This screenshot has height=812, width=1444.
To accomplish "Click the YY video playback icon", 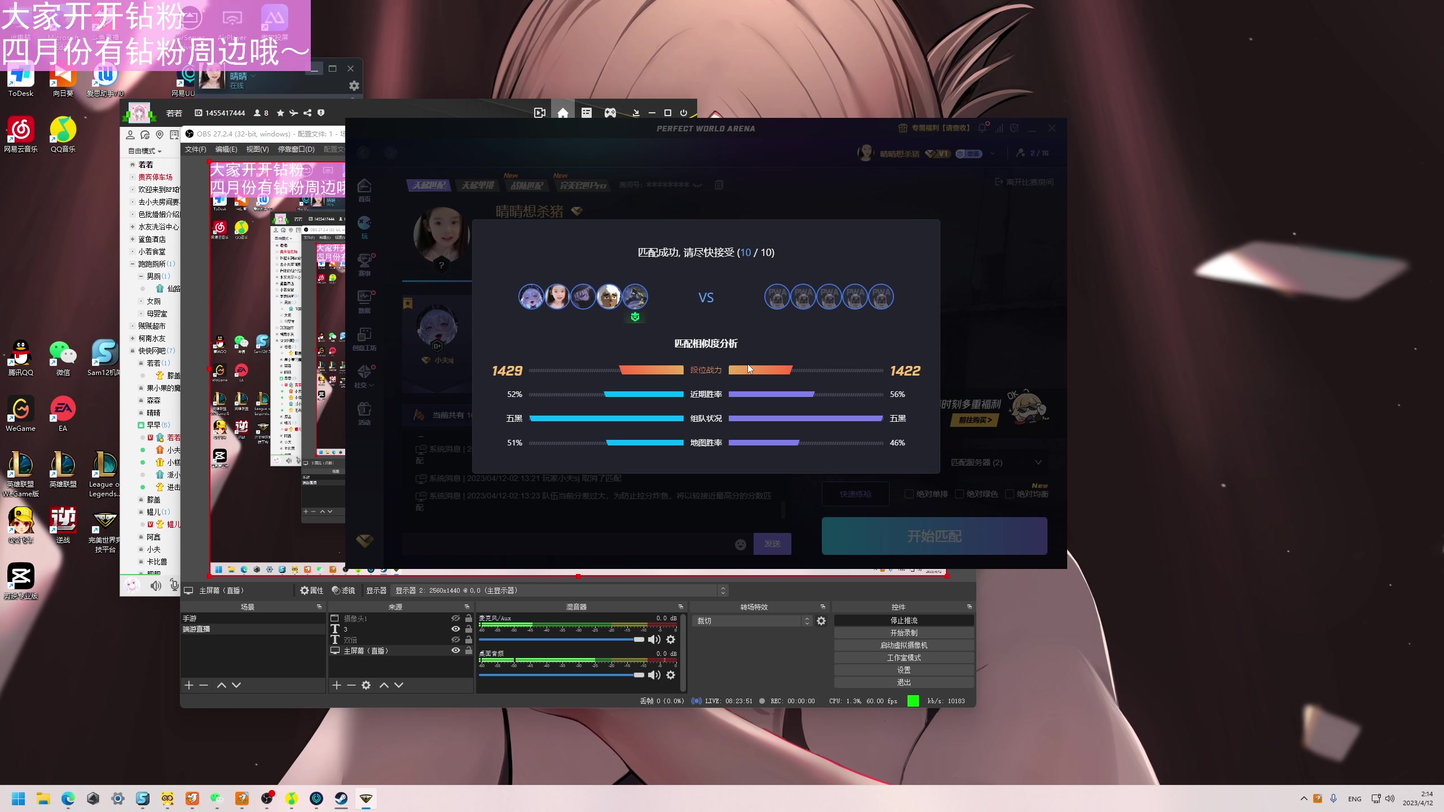I will tap(540, 113).
